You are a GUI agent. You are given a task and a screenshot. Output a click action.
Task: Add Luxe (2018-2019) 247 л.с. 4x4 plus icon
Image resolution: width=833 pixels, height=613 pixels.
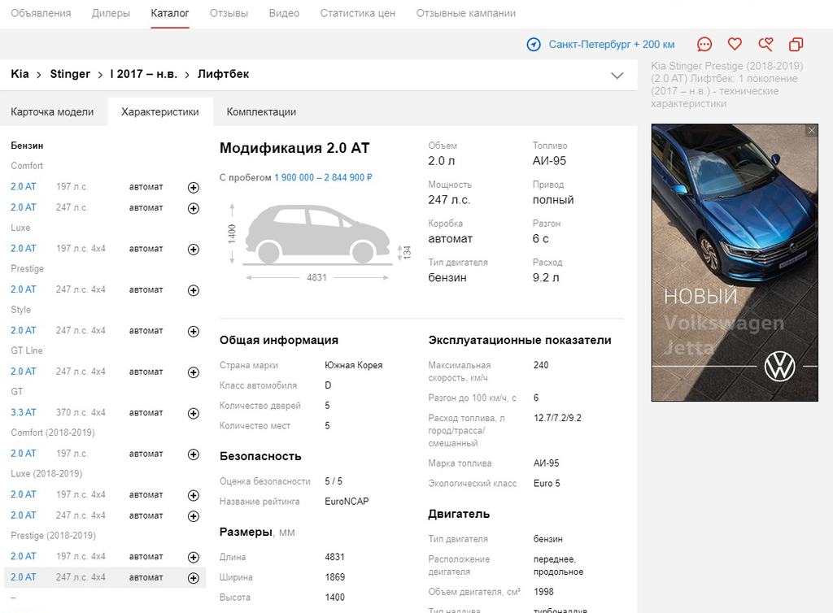194,516
